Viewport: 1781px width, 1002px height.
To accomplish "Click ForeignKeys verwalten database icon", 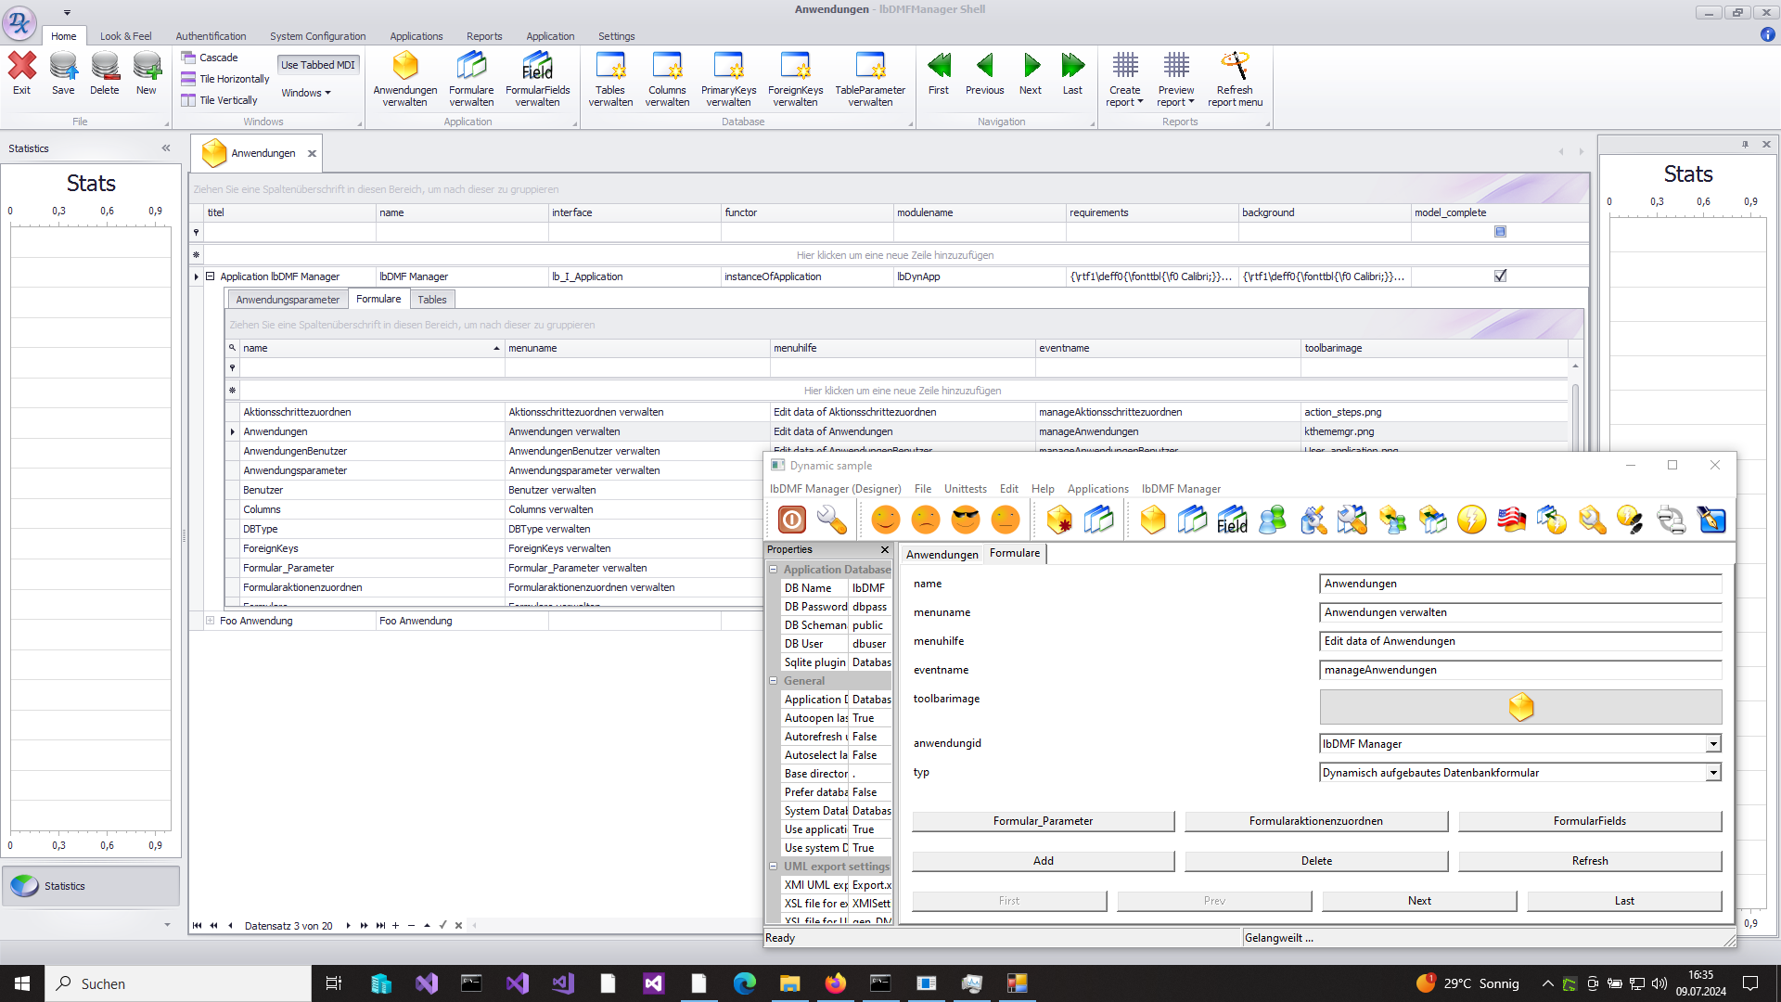I will click(x=795, y=67).
